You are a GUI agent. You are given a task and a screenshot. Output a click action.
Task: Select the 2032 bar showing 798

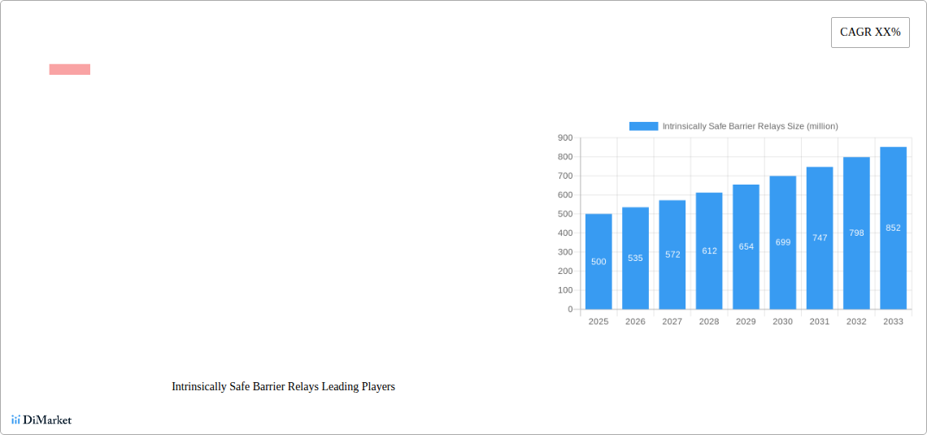856,233
